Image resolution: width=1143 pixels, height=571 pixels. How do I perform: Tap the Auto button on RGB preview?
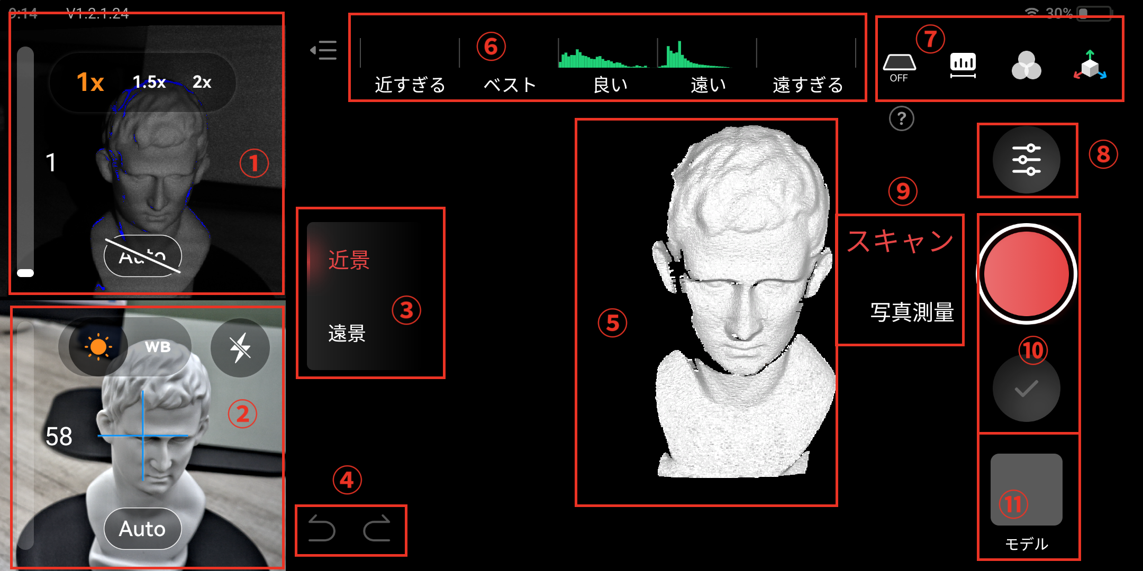tap(143, 529)
